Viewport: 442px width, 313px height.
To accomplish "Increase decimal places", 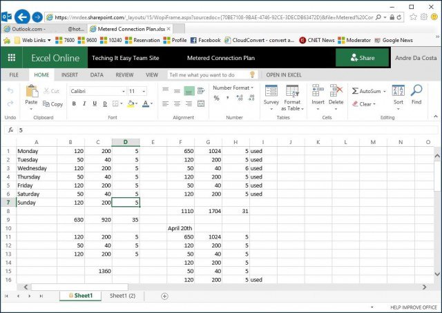I will (240, 98).
